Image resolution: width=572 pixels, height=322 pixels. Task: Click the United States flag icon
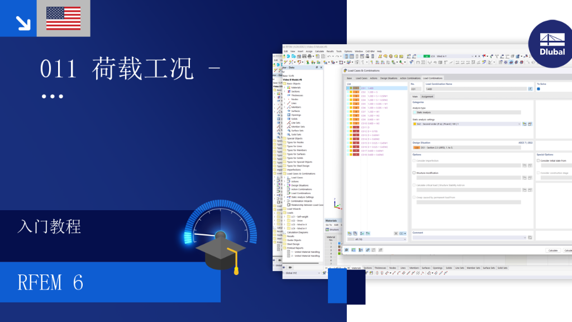tap(64, 18)
